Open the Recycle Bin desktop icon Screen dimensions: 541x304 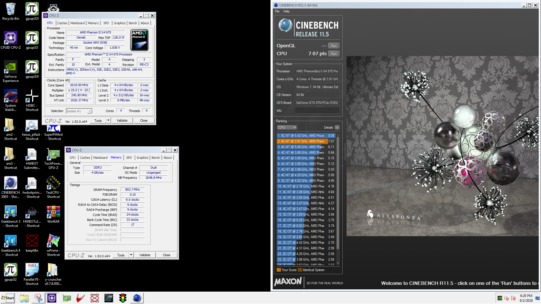click(x=10, y=11)
